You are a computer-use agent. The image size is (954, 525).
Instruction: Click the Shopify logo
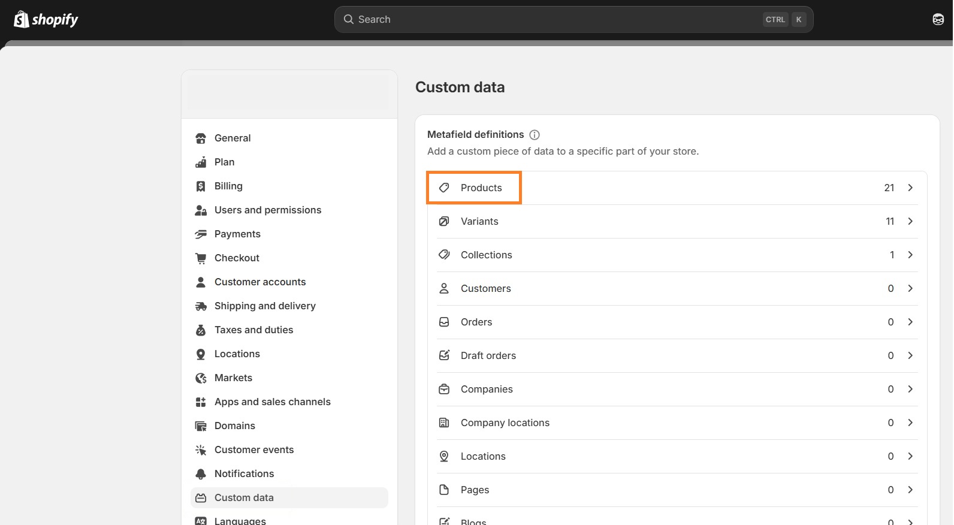46,19
